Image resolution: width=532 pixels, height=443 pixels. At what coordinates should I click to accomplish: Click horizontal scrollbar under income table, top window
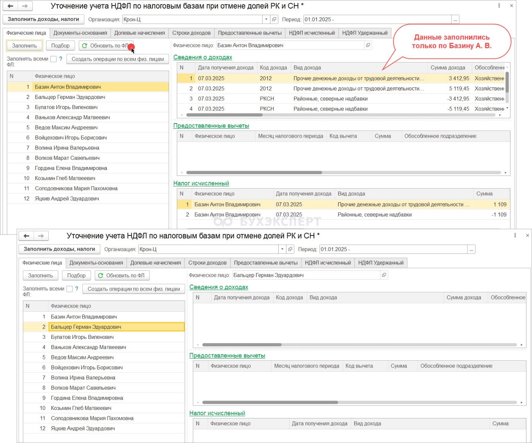[x=224, y=115]
